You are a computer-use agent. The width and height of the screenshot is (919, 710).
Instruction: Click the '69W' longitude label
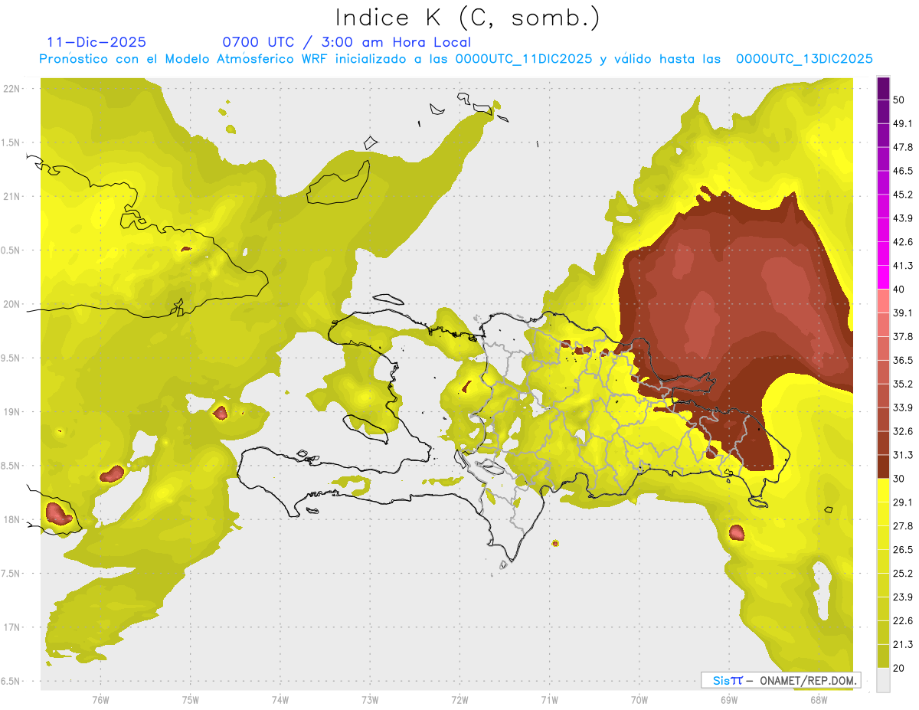[x=729, y=700]
